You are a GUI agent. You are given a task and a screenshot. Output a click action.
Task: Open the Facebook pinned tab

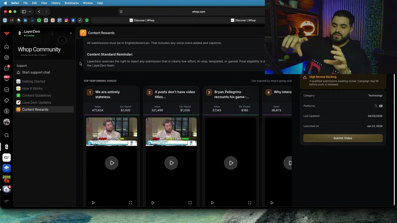point(73,20)
